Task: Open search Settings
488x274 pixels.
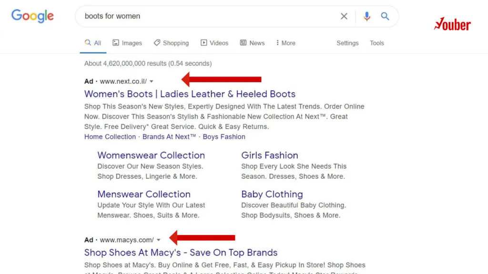Action: 347,43
